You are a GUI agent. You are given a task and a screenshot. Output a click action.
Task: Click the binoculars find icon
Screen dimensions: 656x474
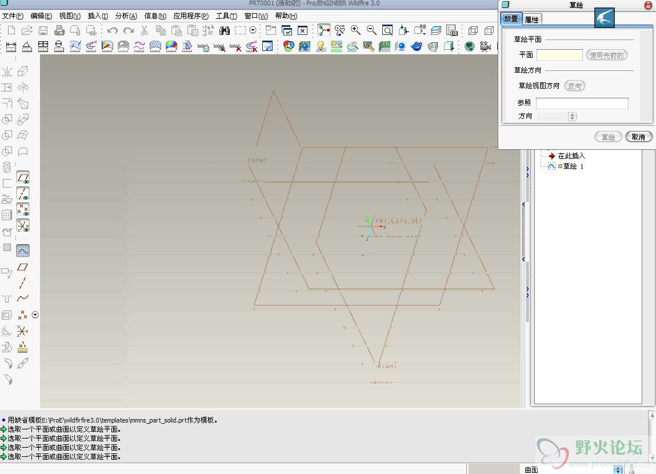pyautogui.click(x=225, y=30)
